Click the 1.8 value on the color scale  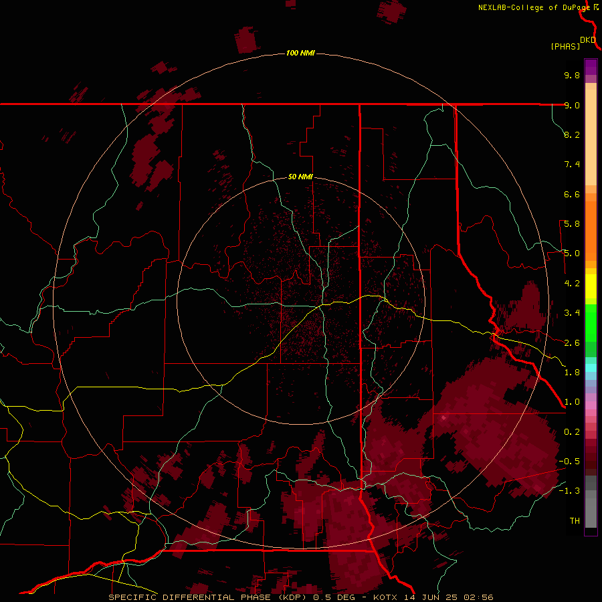coord(572,373)
